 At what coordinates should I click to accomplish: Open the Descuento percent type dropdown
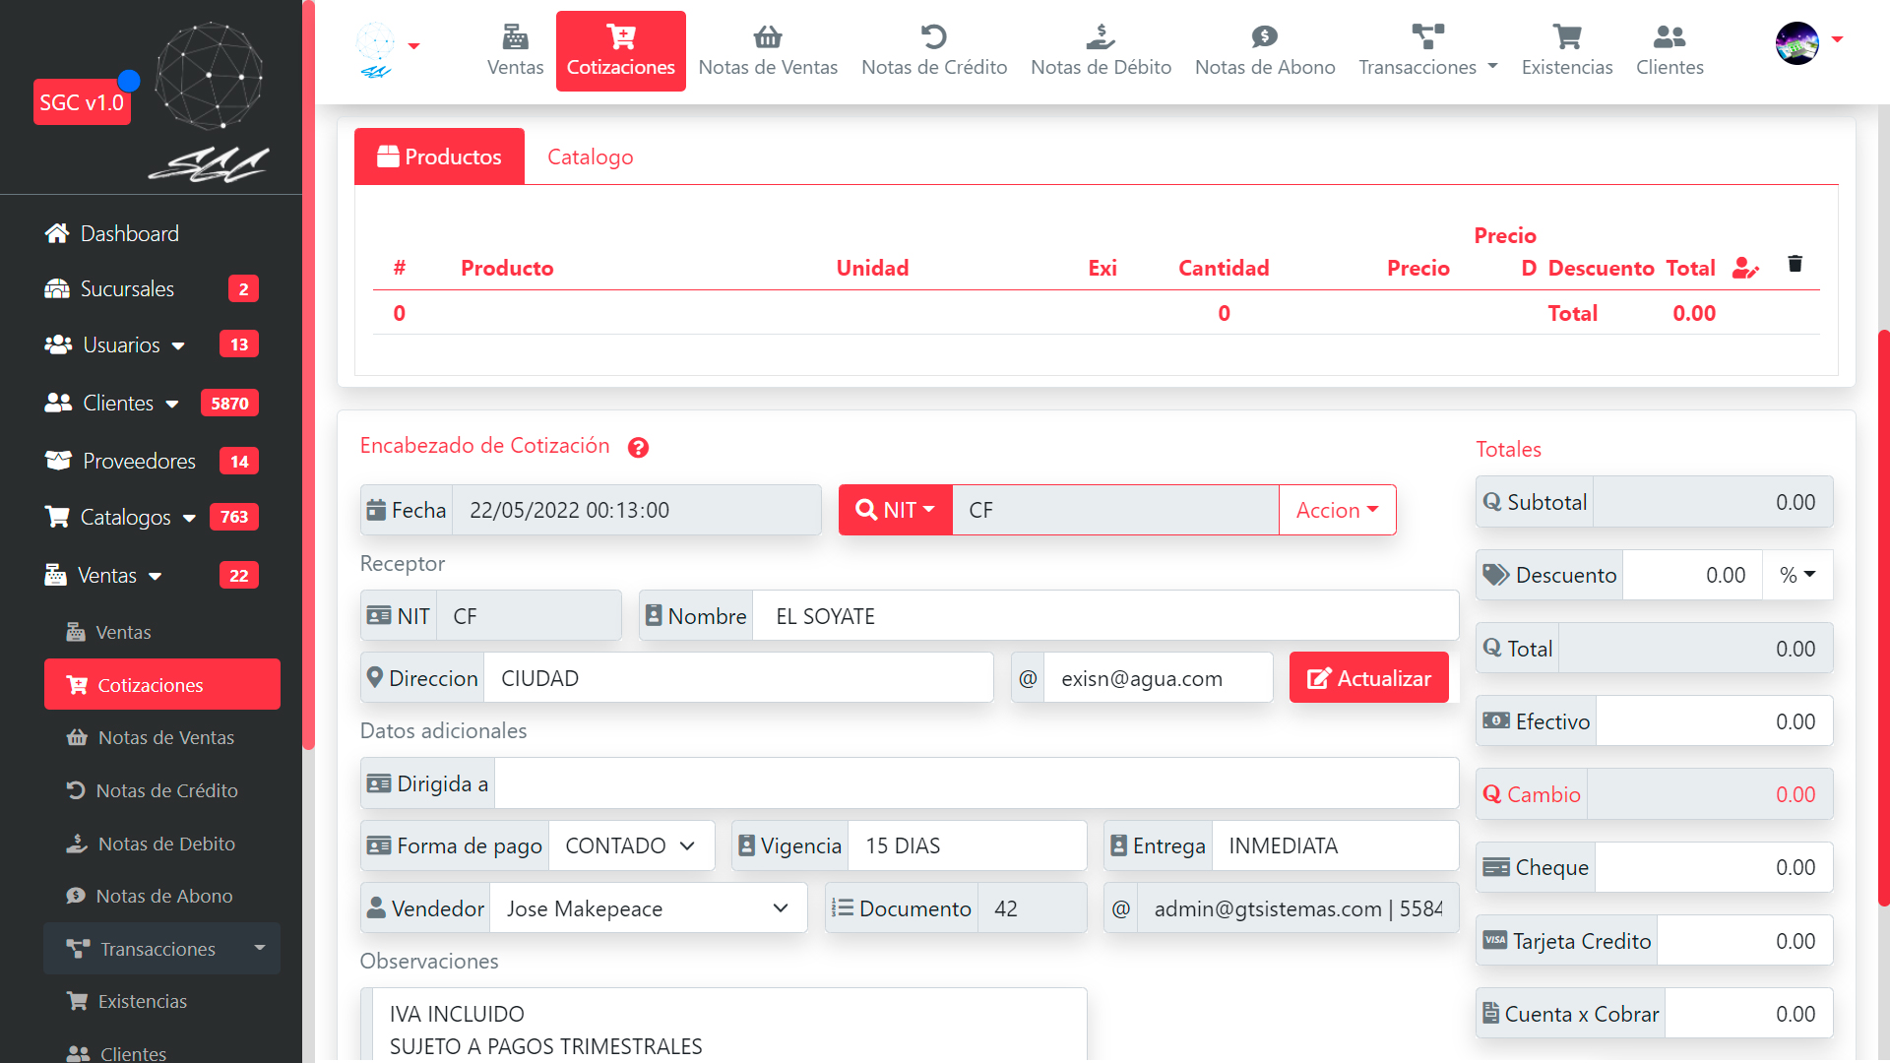pos(1796,575)
